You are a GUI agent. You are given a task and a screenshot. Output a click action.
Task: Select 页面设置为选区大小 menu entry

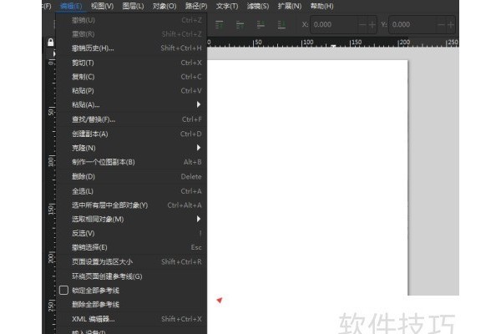click(132, 261)
